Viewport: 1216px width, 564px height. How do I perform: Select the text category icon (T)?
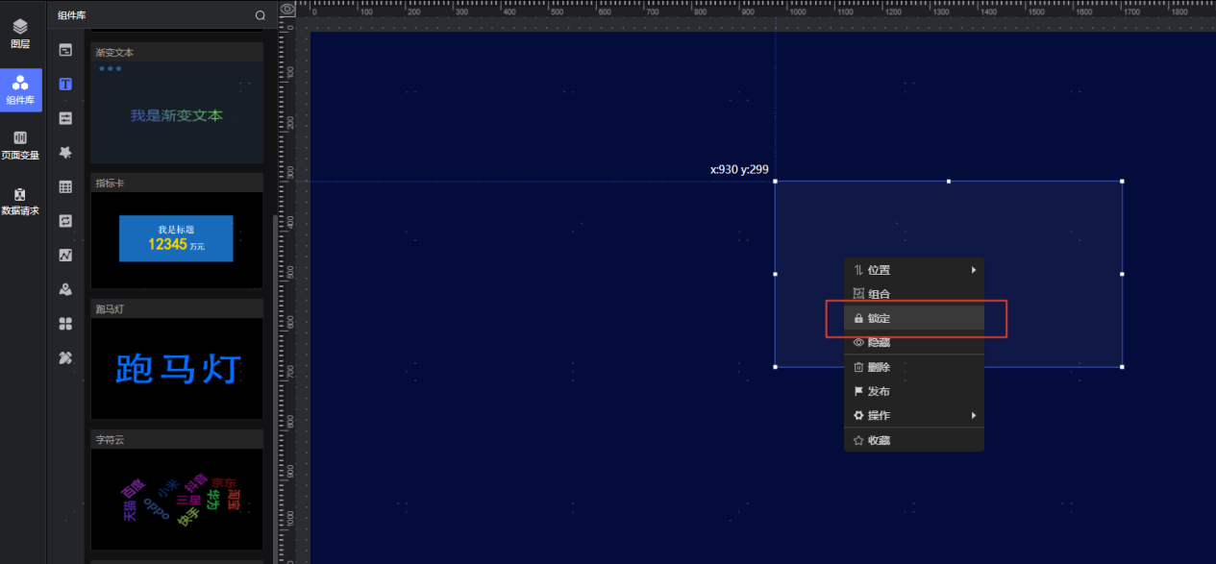tap(65, 85)
